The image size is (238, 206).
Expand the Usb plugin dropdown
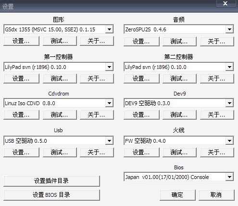[x=109, y=141]
